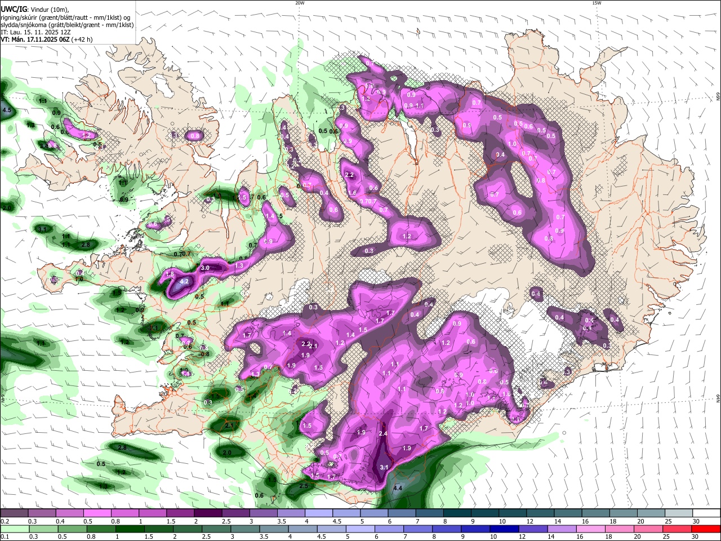721x541 pixels.
Task: Click the '30' label in the bottom rain legend row
Action: (x=695, y=536)
